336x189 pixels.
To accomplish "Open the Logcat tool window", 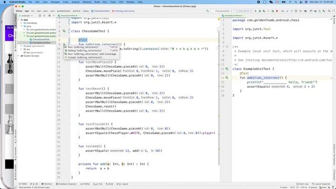I will (123, 184).
